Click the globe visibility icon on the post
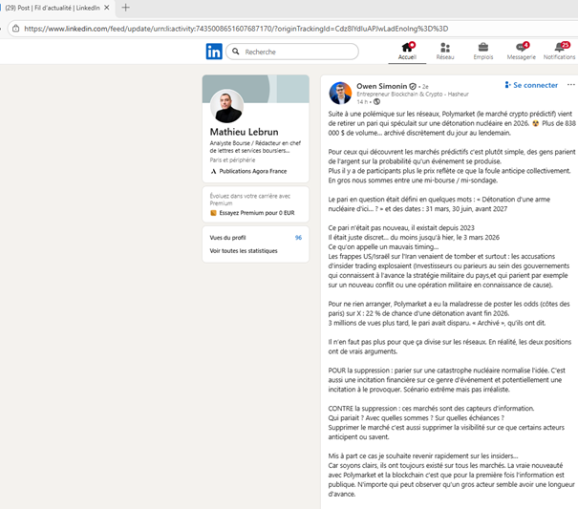Image resolution: width=578 pixels, height=509 pixels. tap(376, 102)
